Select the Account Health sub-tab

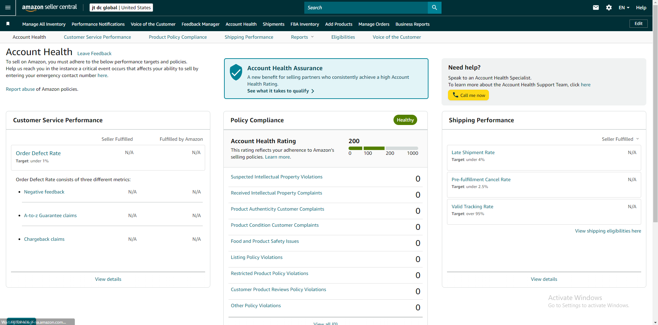[29, 37]
